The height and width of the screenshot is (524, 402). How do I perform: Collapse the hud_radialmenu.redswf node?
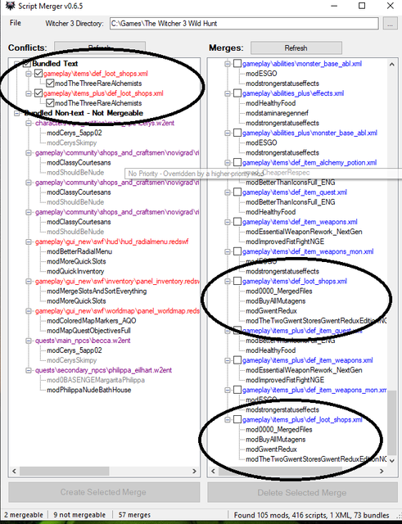click(29, 242)
